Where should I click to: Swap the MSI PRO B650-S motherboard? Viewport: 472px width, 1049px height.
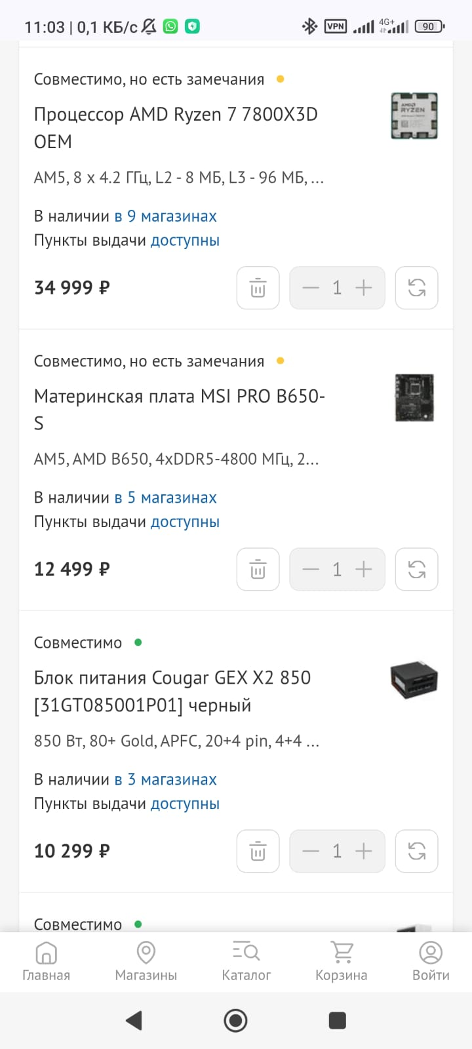pyautogui.click(x=416, y=569)
